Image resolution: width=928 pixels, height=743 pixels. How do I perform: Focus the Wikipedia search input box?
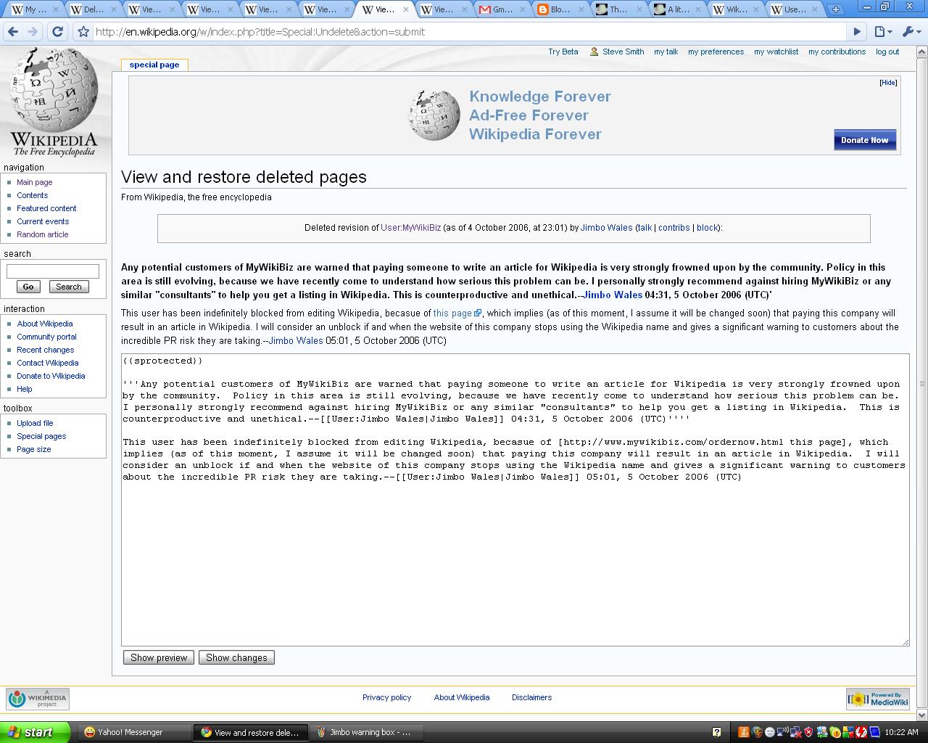pos(53,271)
